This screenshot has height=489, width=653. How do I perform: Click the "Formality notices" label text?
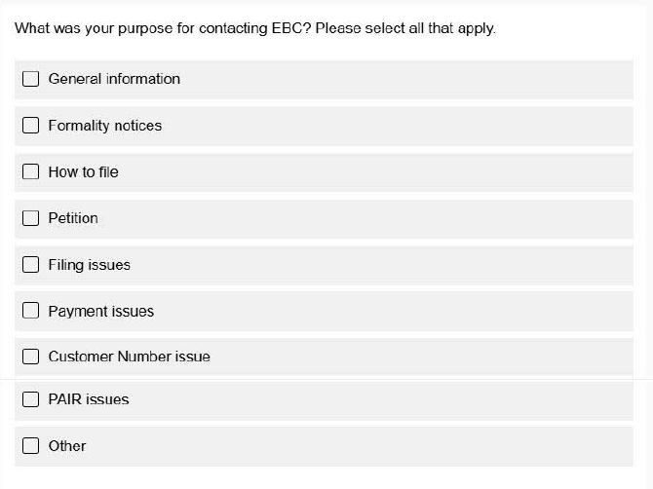pyautogui.click(x=105, y=126)
